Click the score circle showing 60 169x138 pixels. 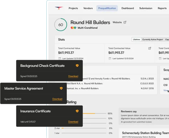(x=61, y=25)
